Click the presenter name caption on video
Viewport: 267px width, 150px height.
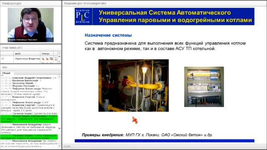tap(23, 40)
